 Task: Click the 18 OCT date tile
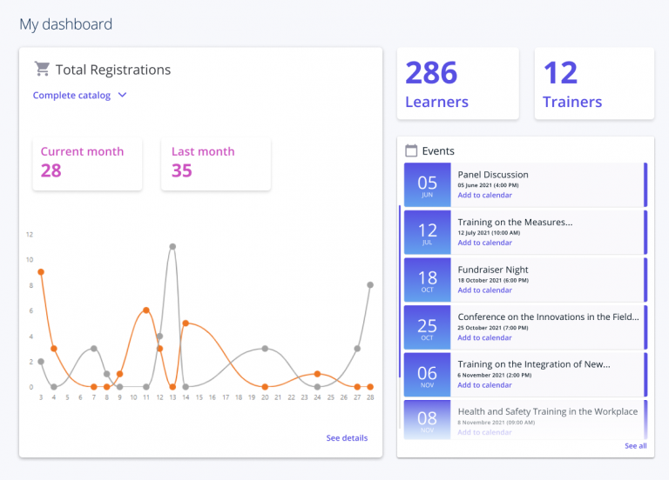click(427, 280)
